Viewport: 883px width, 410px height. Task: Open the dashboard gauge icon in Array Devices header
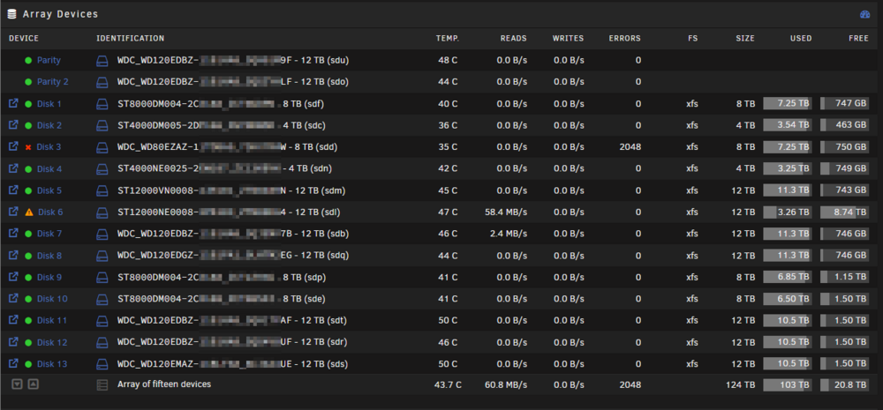click(x=865, y=15)
